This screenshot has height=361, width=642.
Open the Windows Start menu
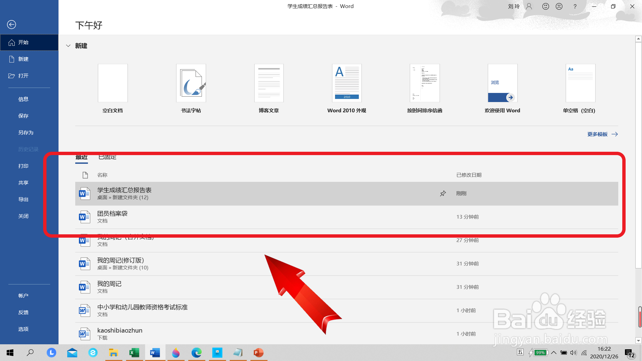tap(10, 353)
